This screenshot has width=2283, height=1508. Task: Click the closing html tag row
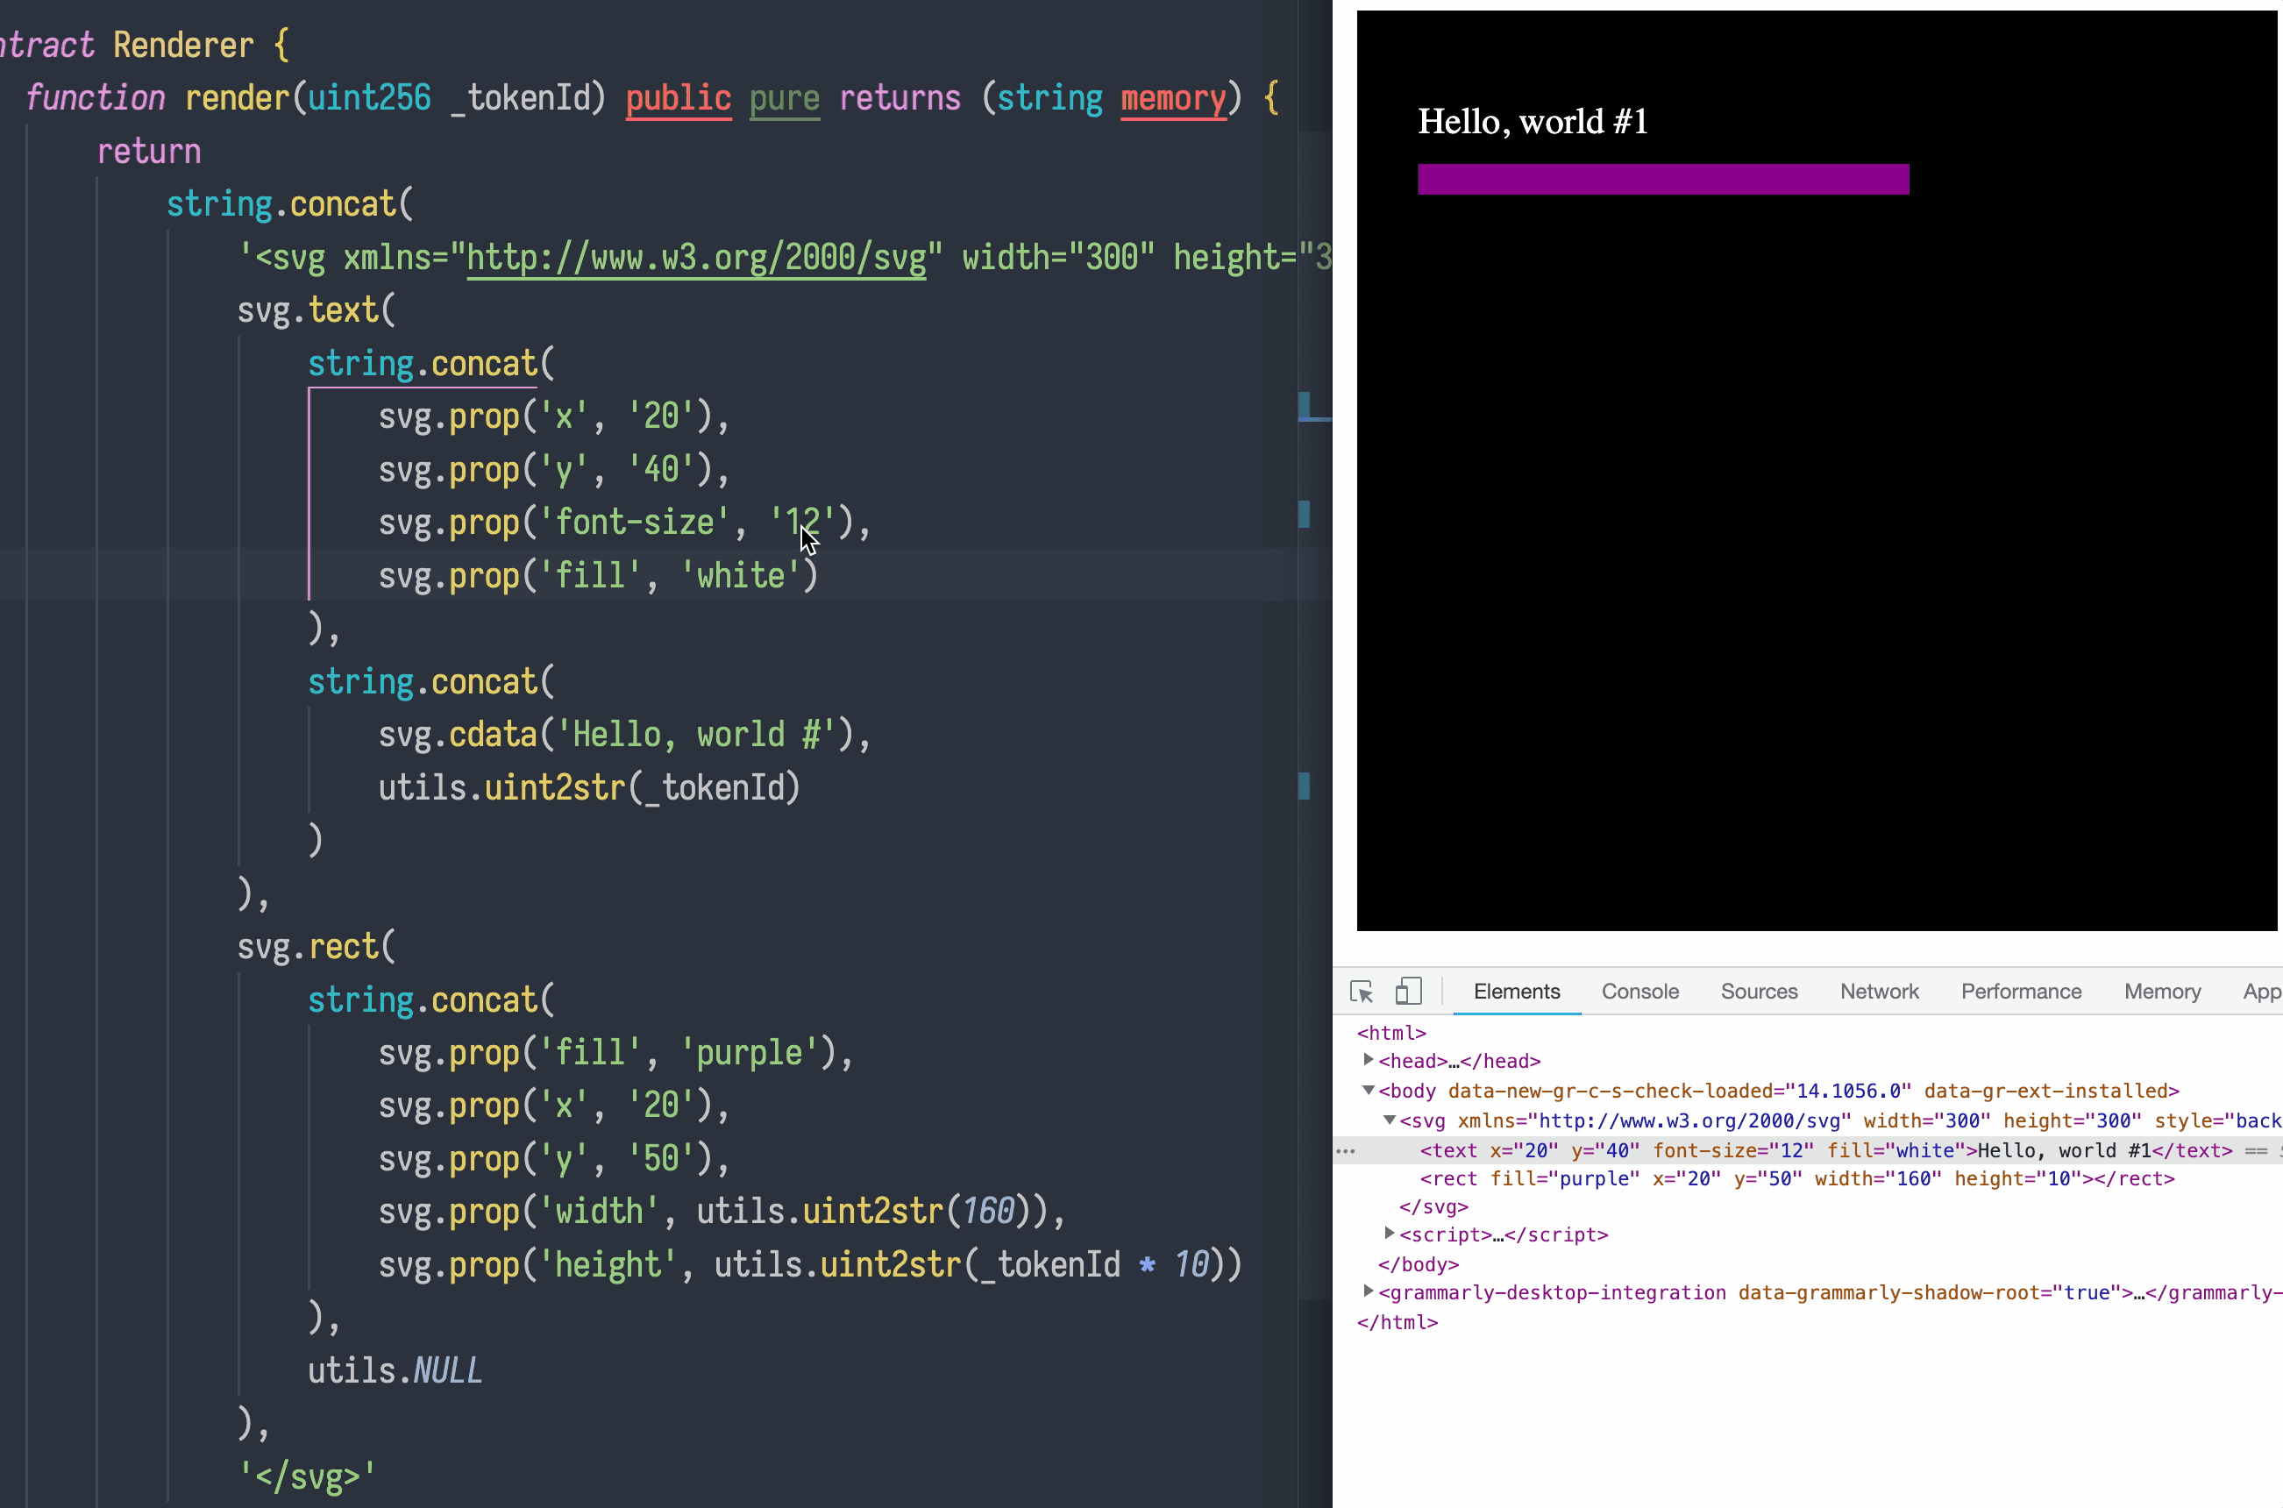click(1397, 1322)
